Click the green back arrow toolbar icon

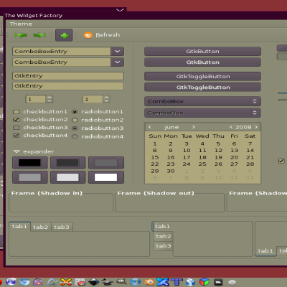point(21,35)
